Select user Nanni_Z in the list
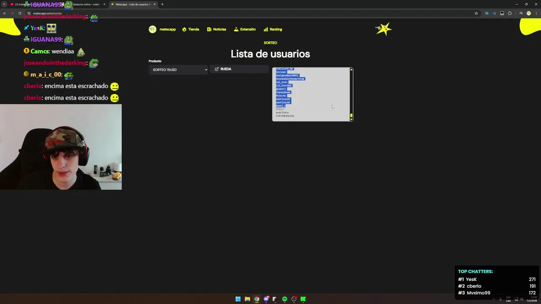Image resolution: width=541 pixels, height=304 pixels. [x=281, y=106]
